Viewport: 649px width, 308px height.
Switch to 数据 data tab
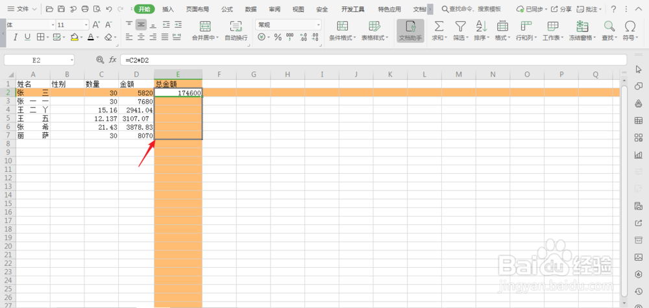coord(251,9)
